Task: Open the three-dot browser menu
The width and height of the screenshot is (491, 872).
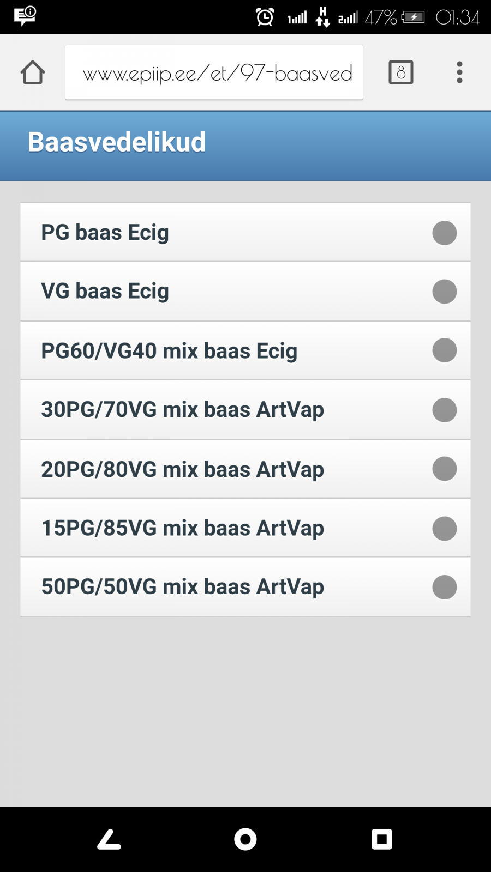Action: click(459, 72)
